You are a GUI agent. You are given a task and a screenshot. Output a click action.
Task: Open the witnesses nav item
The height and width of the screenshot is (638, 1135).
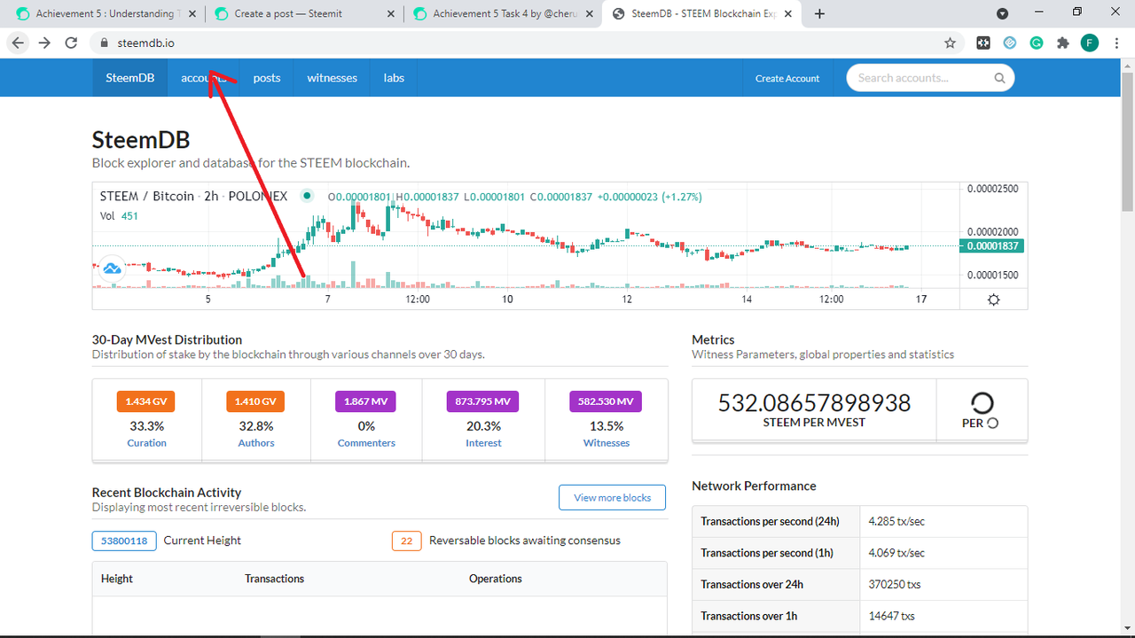pos(333,78)
